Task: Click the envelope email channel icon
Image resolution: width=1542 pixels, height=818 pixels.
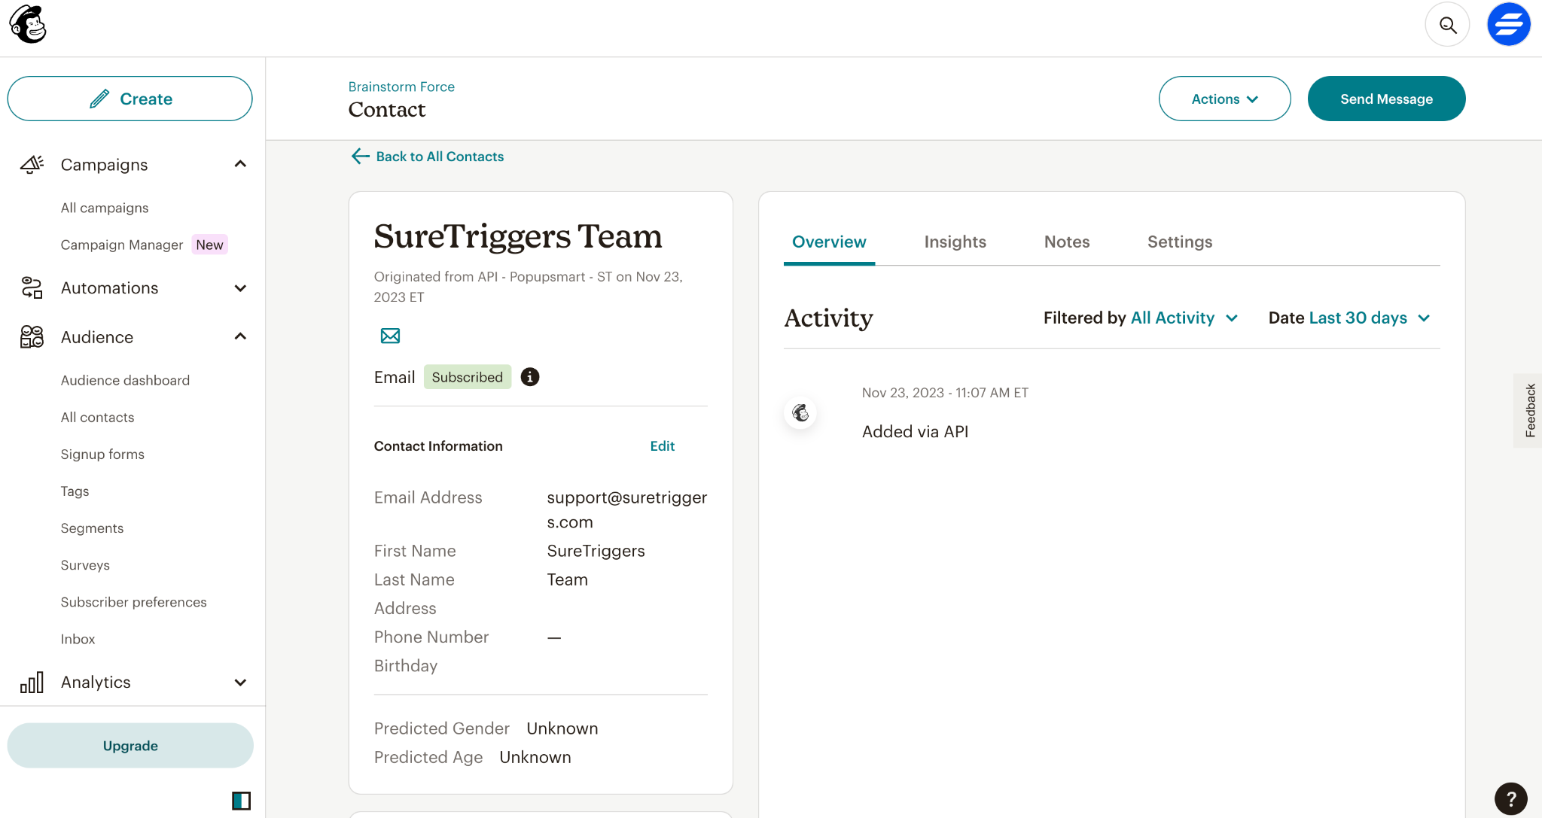Action: click(390, 336)
